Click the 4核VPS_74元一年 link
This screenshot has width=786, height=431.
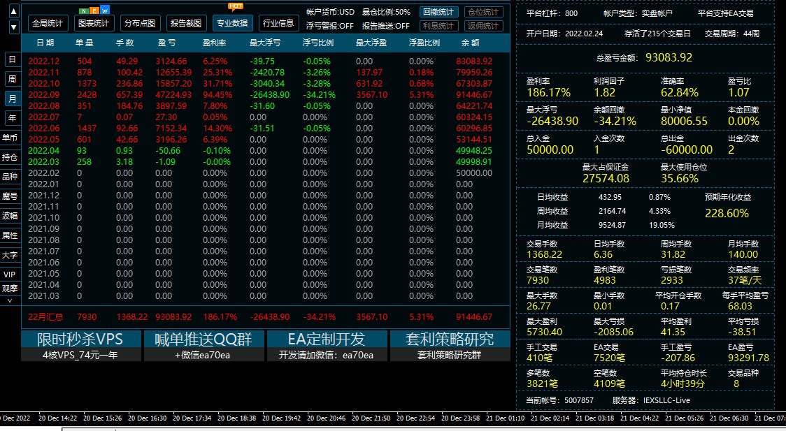[81, 355]
